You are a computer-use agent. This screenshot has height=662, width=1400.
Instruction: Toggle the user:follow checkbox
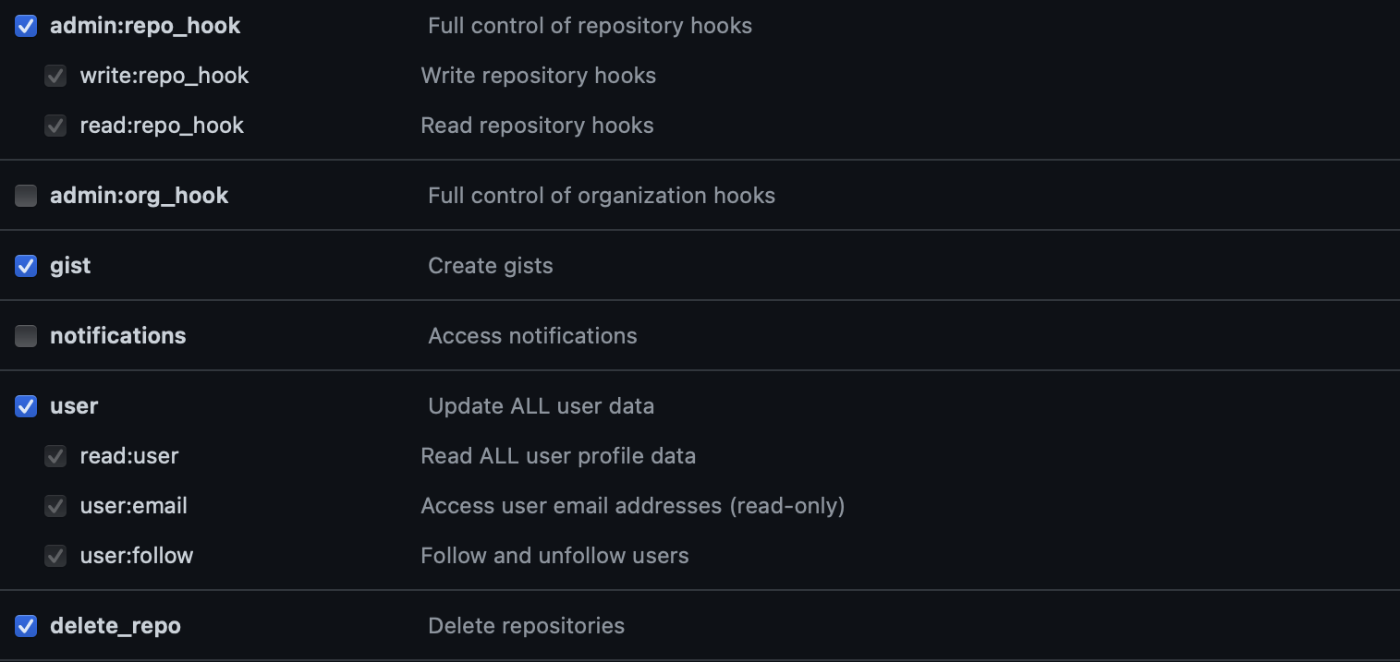tap(55, 556)
